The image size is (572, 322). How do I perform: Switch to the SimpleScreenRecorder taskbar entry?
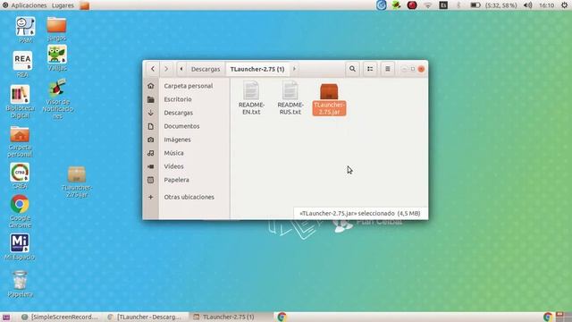[60, 317]
